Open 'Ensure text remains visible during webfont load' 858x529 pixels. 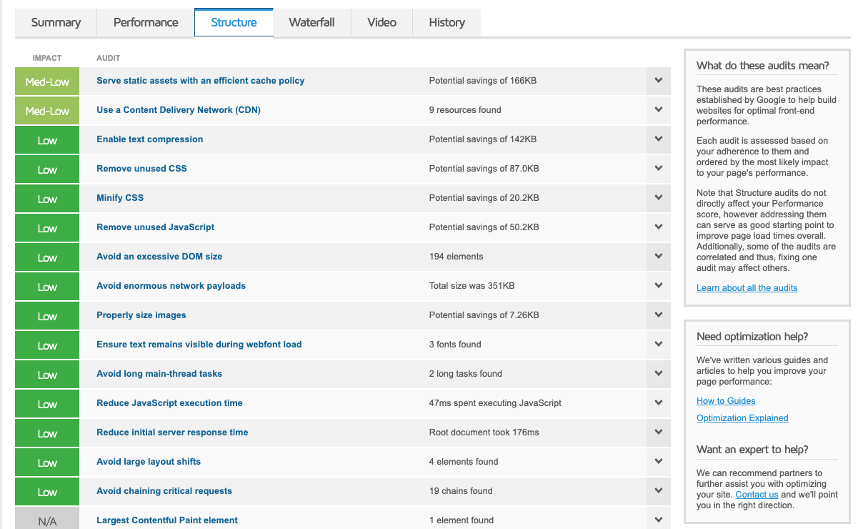coord(199,345)
